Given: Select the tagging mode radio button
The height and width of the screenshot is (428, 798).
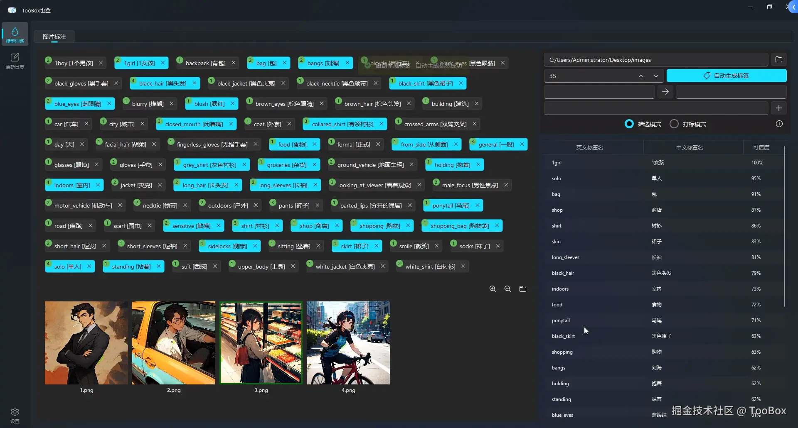Looking at the screenshot, I should (674, 124).
